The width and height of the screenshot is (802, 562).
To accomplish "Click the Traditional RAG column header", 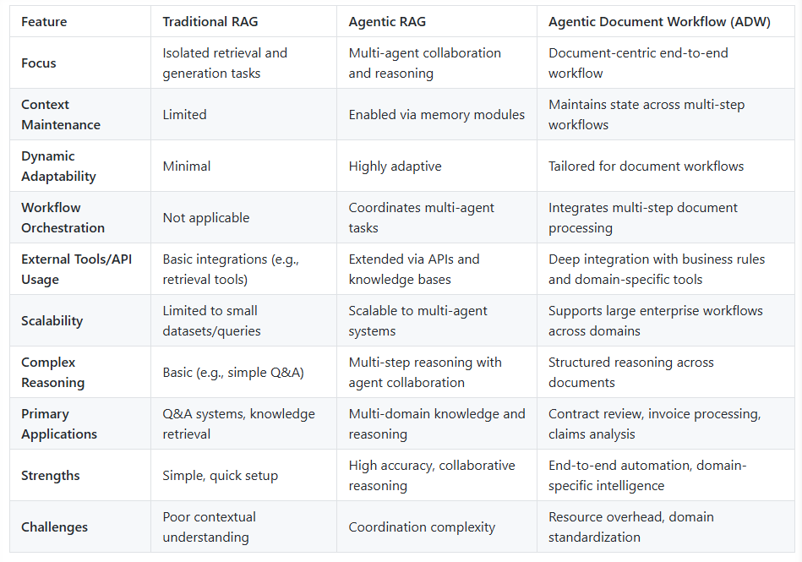I will pos(212,22).
